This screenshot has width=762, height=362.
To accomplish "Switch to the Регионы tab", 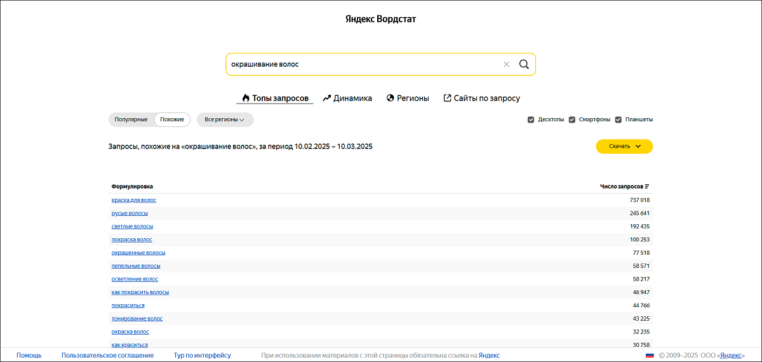I will tap(408, 98).
